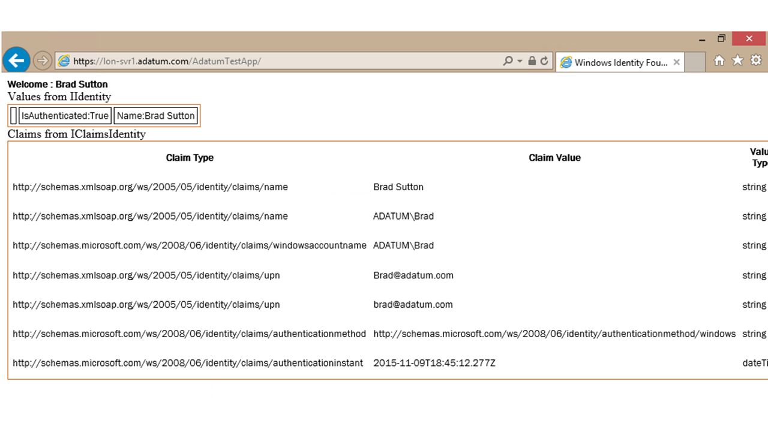Close the Windows Identity Foundation tab

point(676,62)
